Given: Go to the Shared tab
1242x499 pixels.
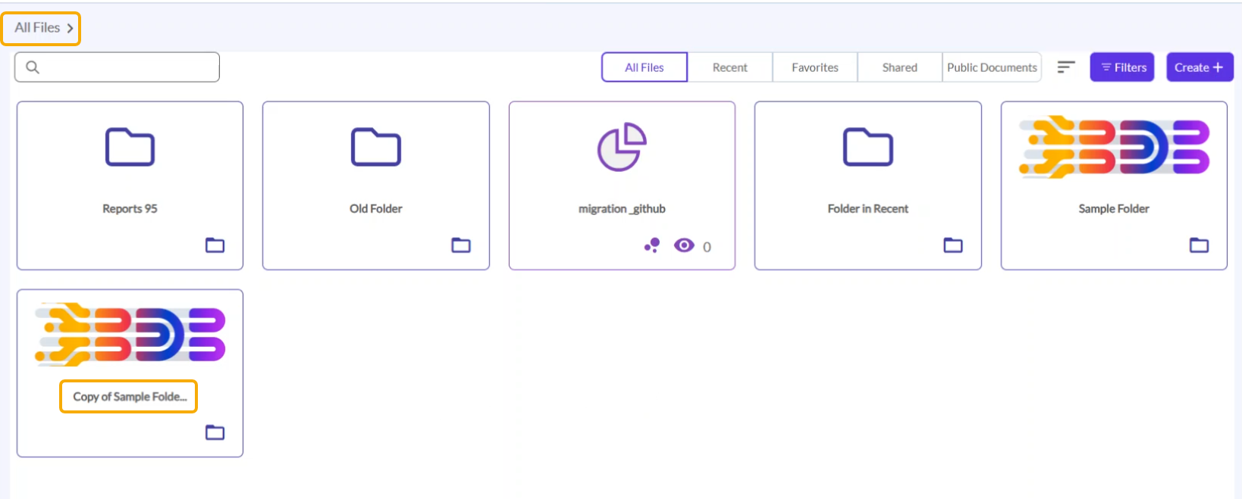Looking at the screenshot, I should [899, 67].
